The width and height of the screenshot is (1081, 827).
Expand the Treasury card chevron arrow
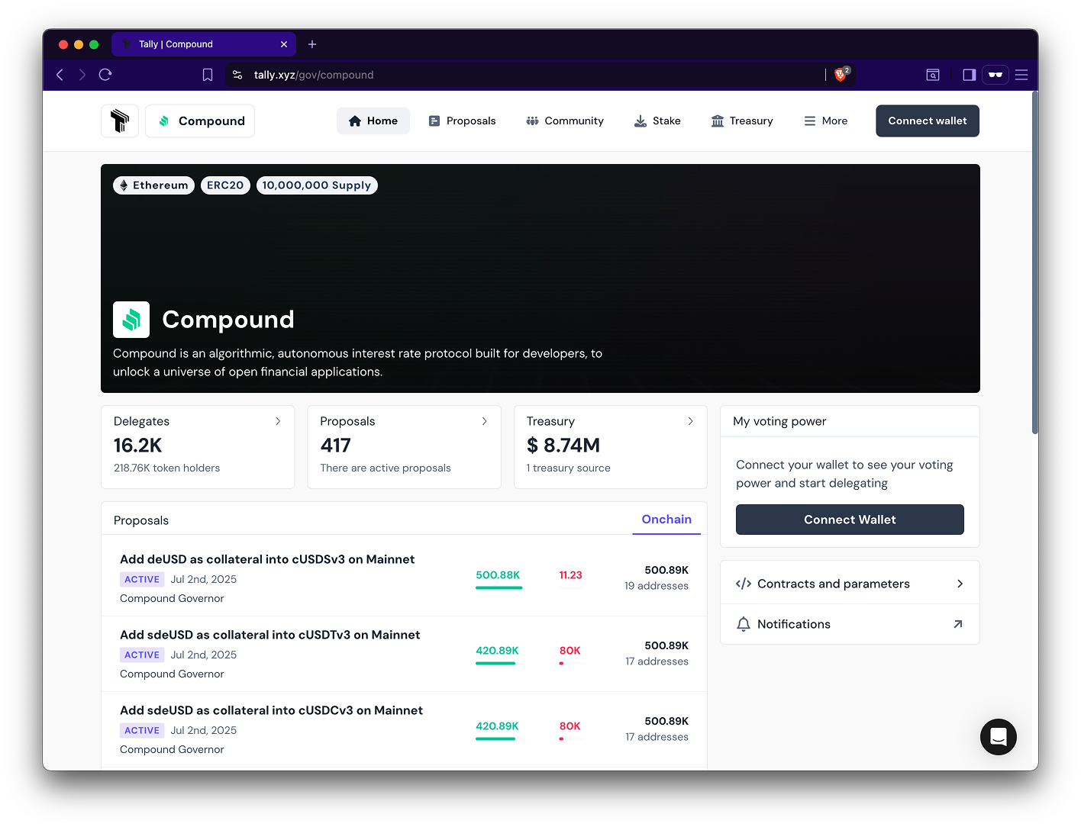[x=690, y=421]
